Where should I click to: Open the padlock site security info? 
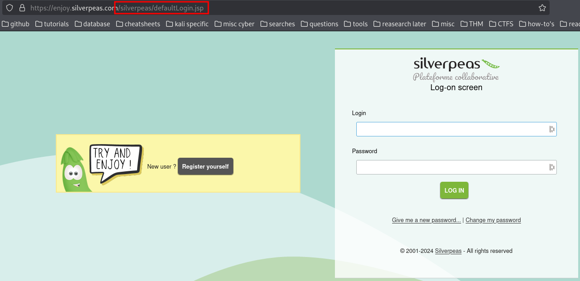point(21,8)
